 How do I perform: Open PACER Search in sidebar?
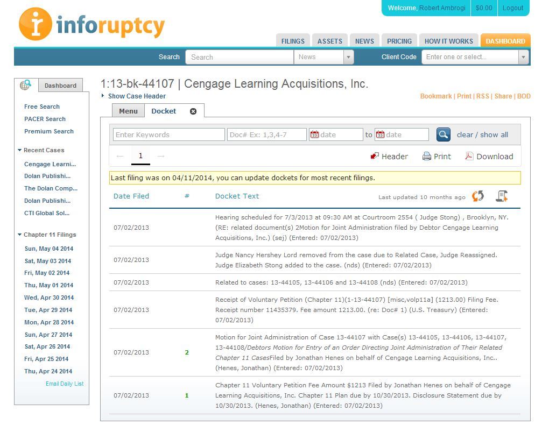(45, 119)
